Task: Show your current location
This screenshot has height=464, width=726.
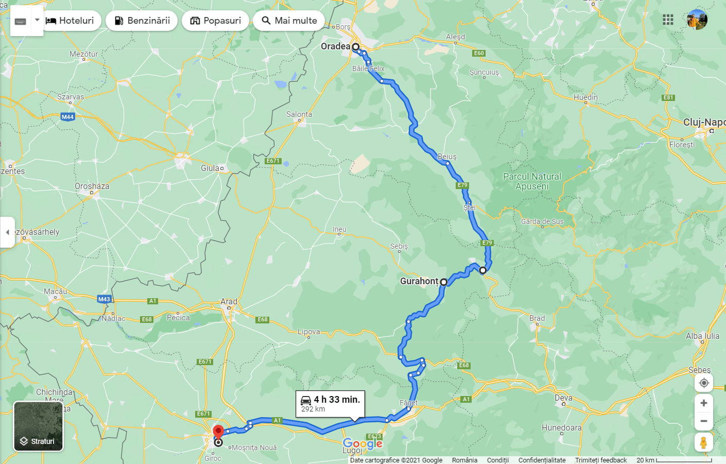Action: point(704,383)
